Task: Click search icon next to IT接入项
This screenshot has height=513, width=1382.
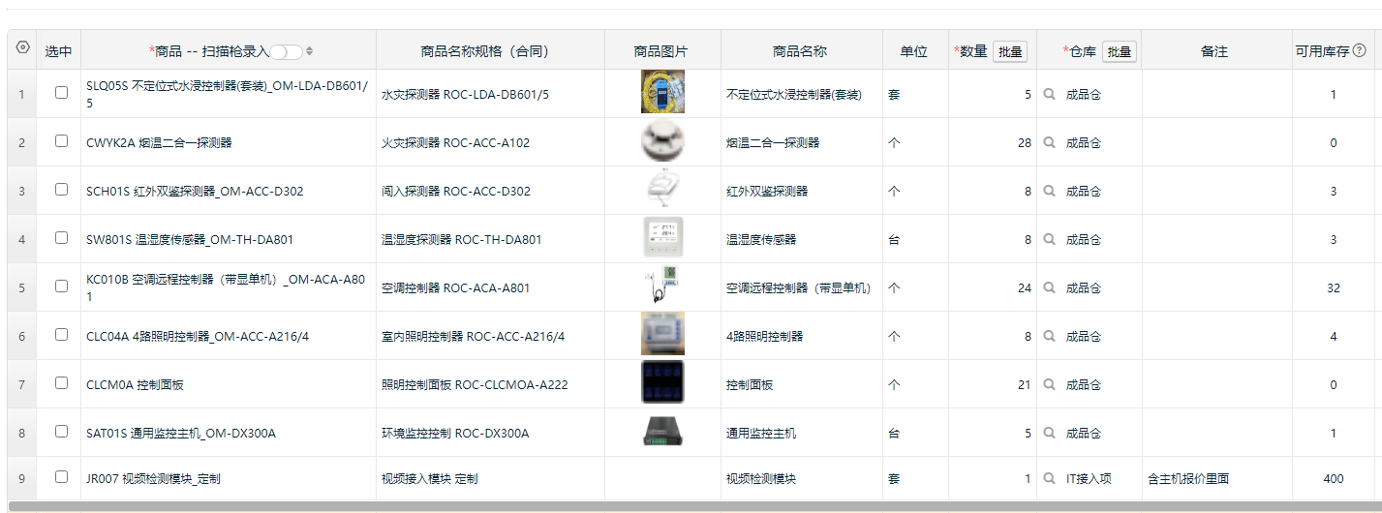Action: pos(1049,478)
